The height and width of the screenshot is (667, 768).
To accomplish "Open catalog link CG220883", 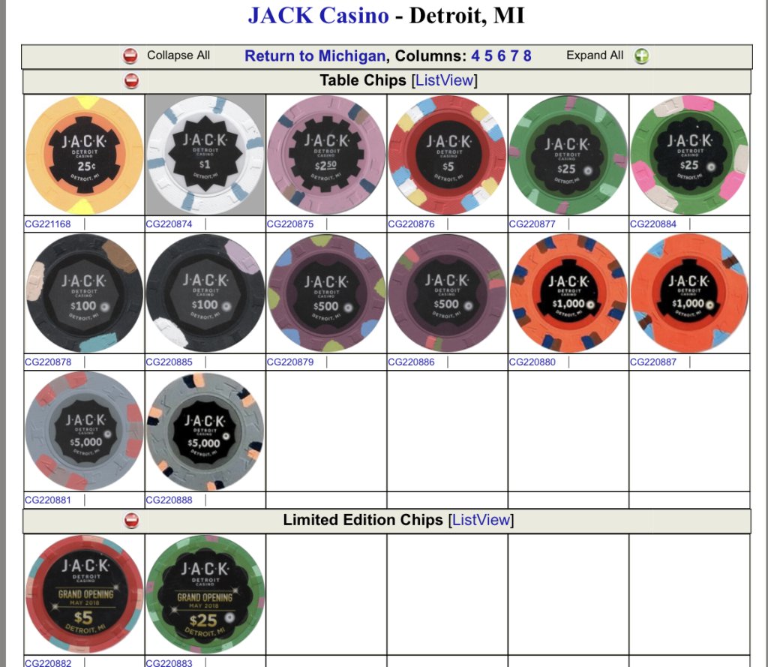I will pyautogui.click(x=169, y=662).
